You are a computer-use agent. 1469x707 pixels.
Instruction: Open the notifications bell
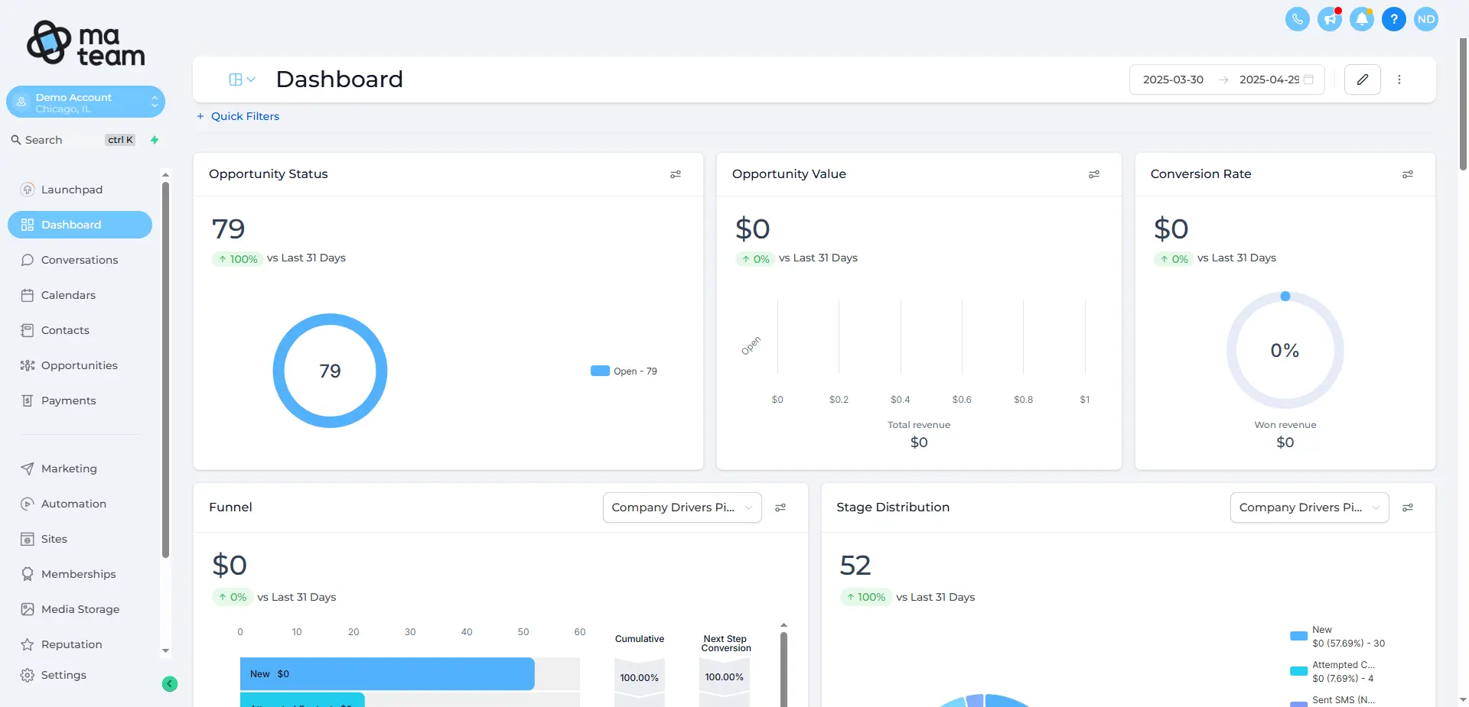[x=1361, y=19]
